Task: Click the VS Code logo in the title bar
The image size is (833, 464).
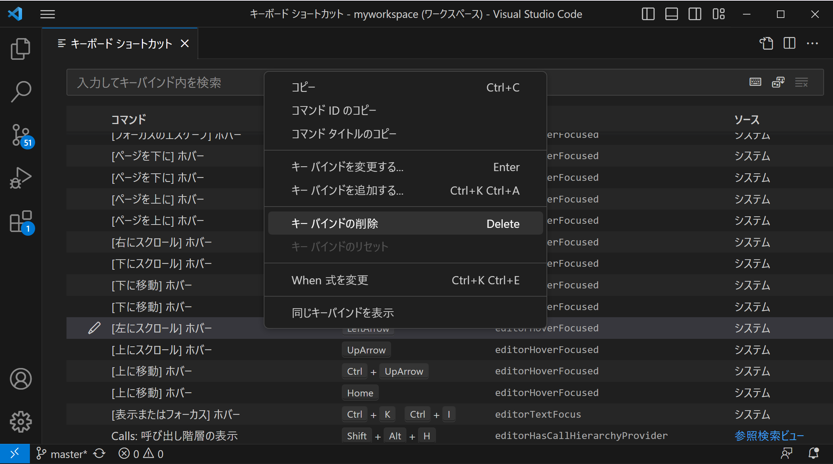Action: pos(15,14)
